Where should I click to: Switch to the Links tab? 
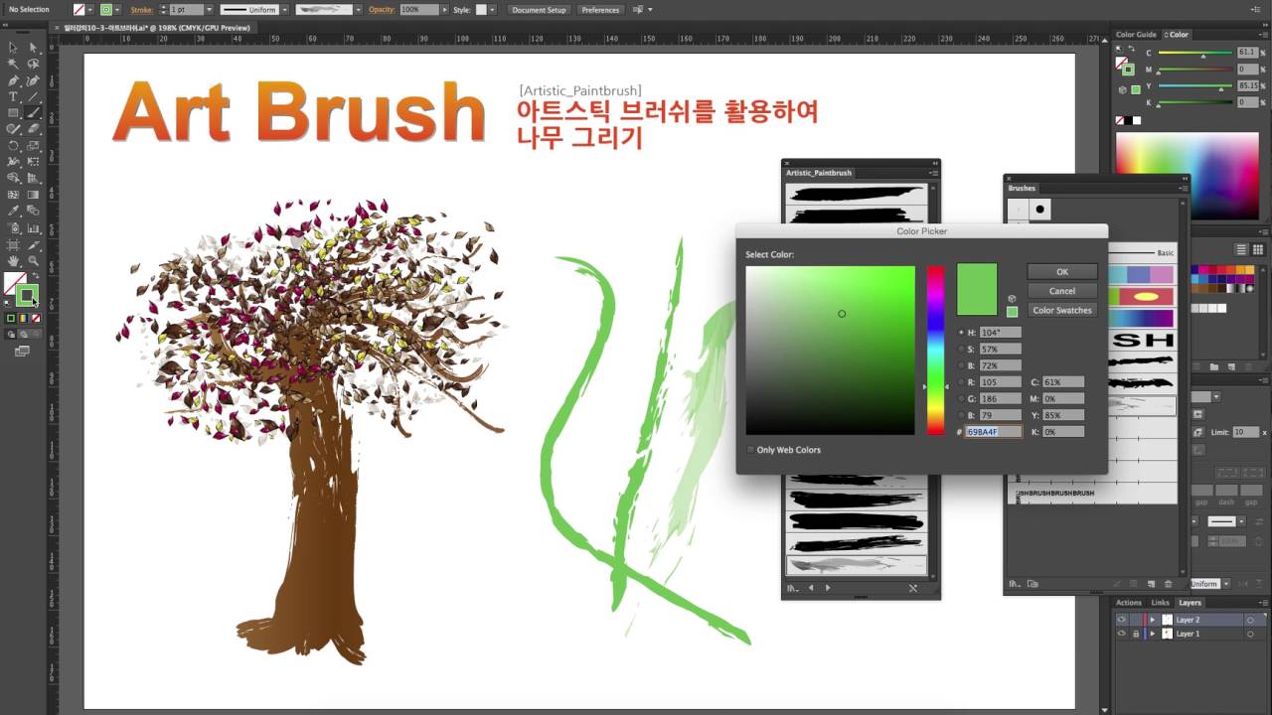(x=1160, y=603)
